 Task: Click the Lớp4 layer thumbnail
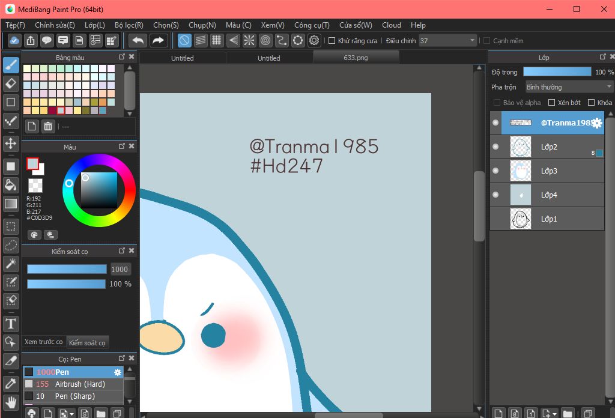[x=521, y=195]
